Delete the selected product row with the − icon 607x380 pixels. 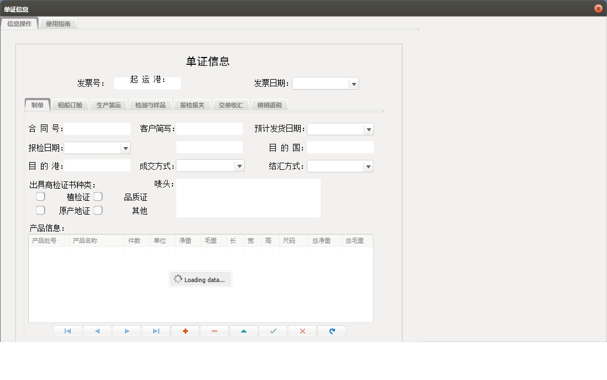click(x=214, y=330)
